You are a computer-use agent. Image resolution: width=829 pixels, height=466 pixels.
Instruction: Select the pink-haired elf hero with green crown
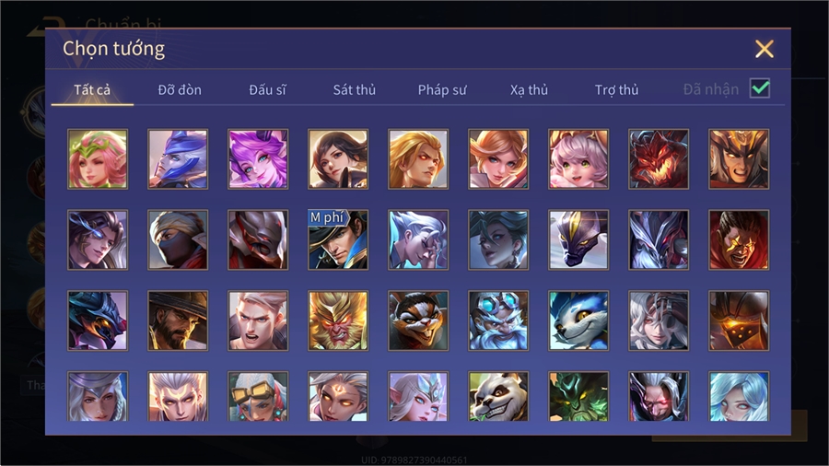pyautogui.click(x=98, y=159)
